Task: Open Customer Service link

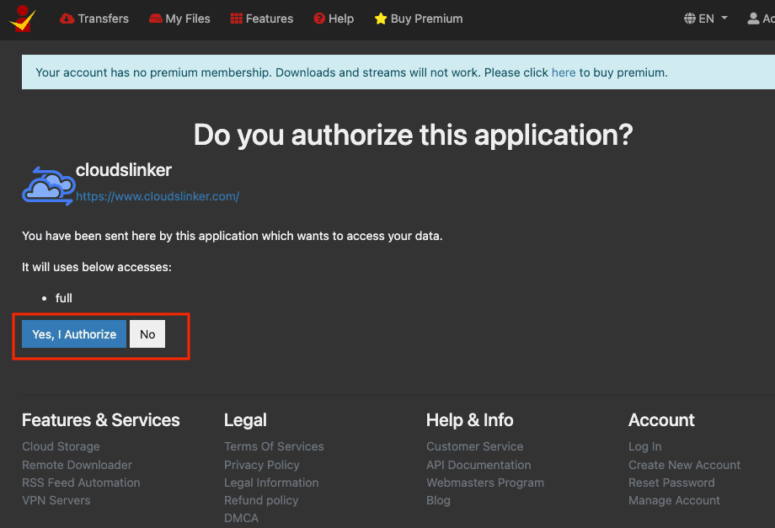Action: 474,446
